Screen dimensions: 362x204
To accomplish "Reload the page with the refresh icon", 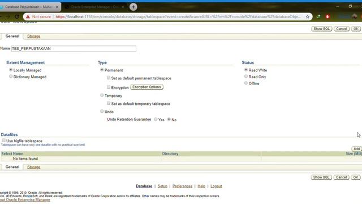I will pyautogui.click(x=17, y=16).
